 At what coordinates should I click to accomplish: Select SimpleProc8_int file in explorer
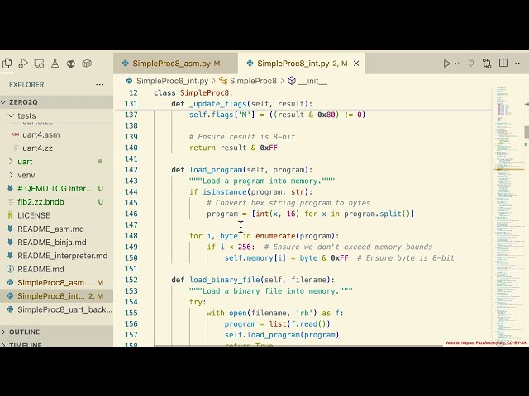(57, 296)
